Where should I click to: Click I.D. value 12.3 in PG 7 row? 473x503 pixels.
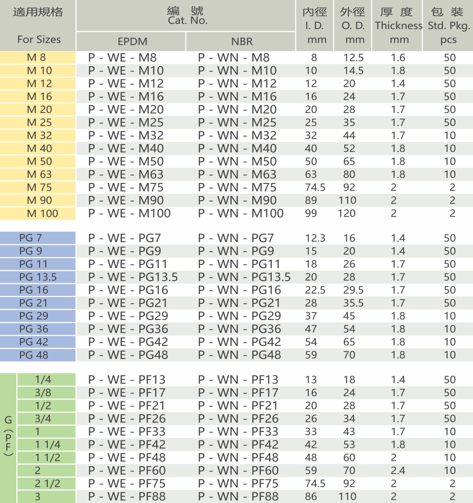(315, 238)
